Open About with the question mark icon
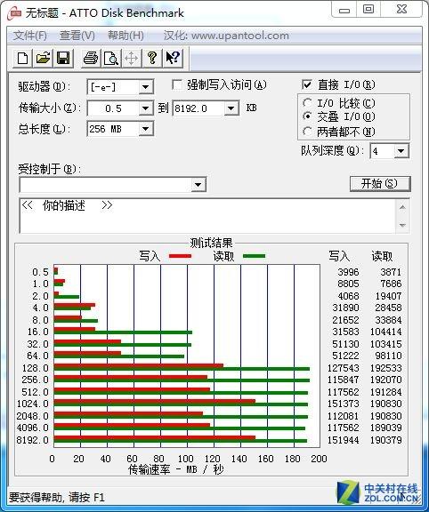This screenshot has width=429, height=512. point(151,58)
